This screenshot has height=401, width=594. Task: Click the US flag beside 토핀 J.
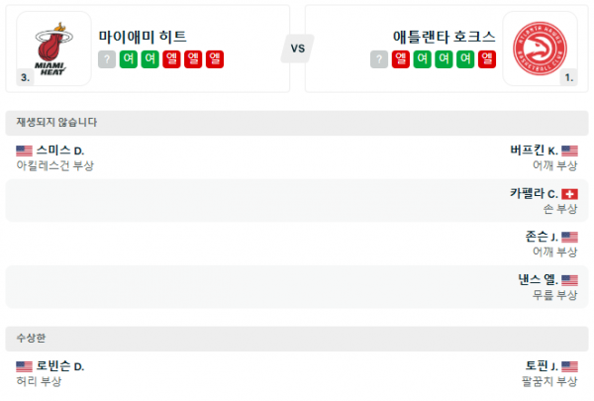point(569,366)
